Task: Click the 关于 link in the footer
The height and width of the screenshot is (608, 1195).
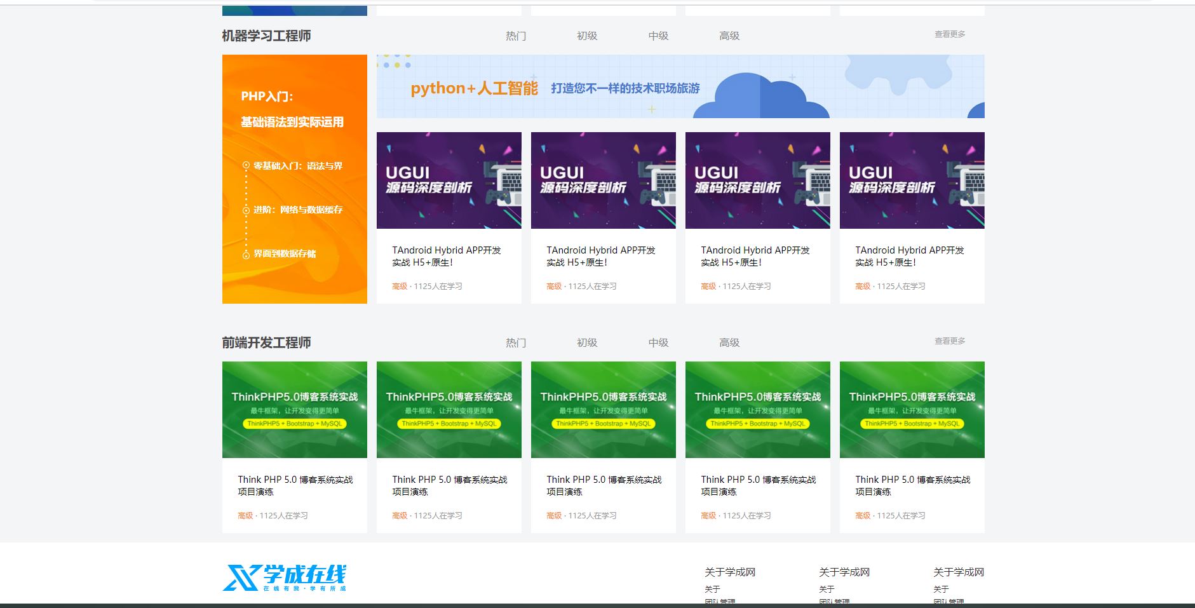Action: [x=713, y=589]
